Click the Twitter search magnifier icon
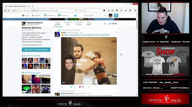This screenshot has height=107, width=192. tap(105, 16)
